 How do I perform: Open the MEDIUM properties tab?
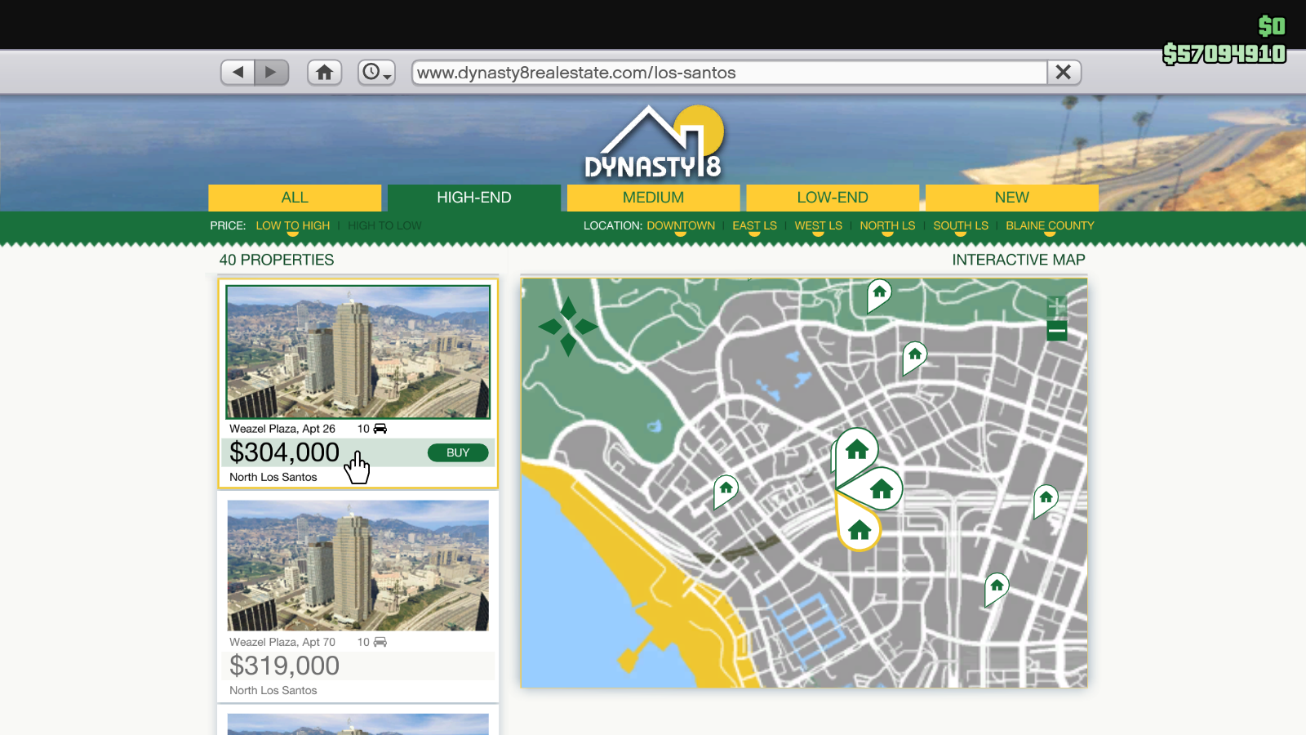point(653,198)
